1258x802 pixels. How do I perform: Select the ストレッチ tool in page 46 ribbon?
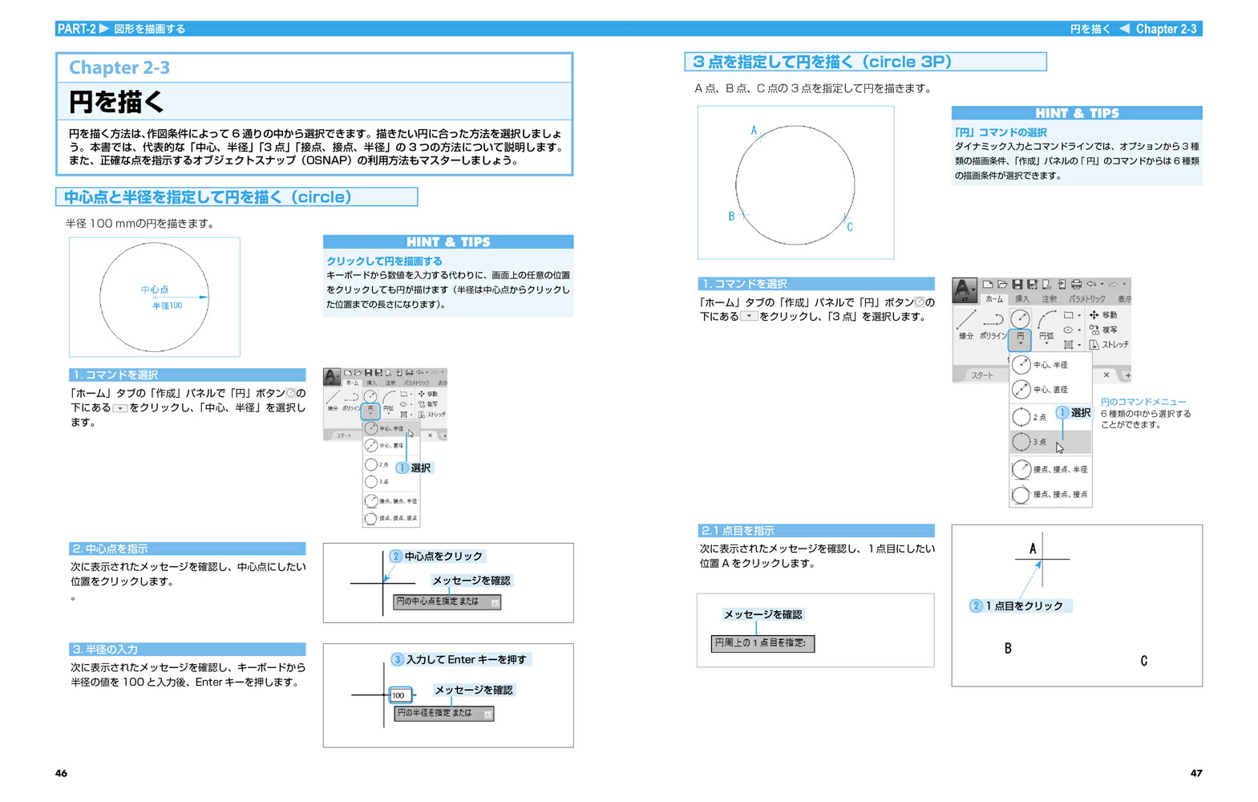click(432, 415)
